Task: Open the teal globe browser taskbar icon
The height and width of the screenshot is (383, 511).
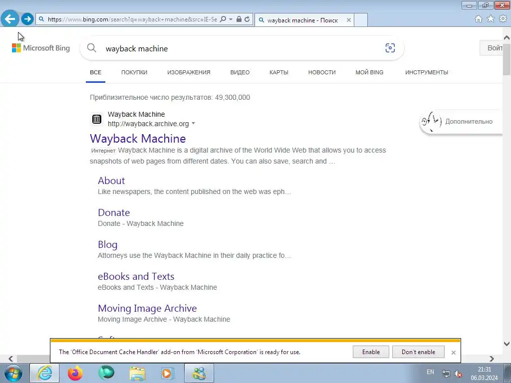Action: pos(106,373)
